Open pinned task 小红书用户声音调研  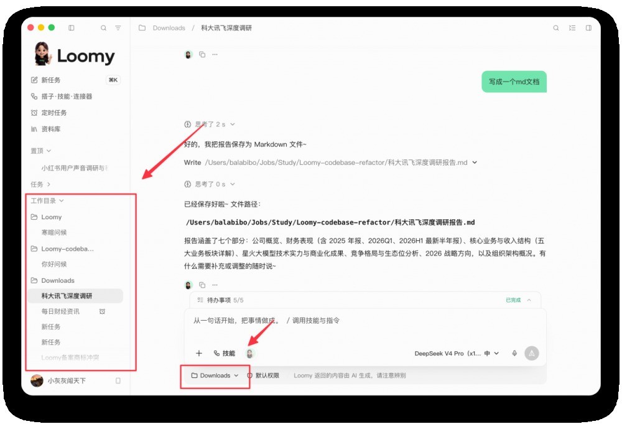[75, 168]
